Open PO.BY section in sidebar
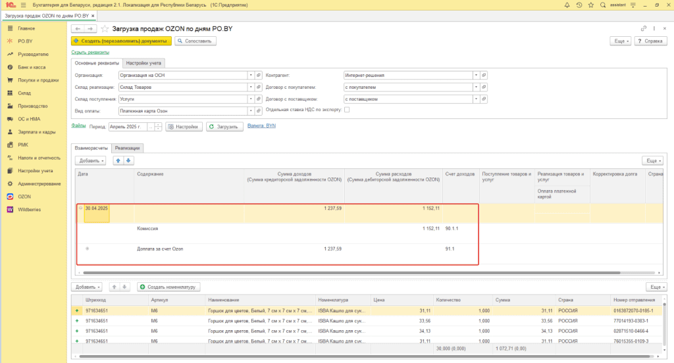 [x=25, y=41]
